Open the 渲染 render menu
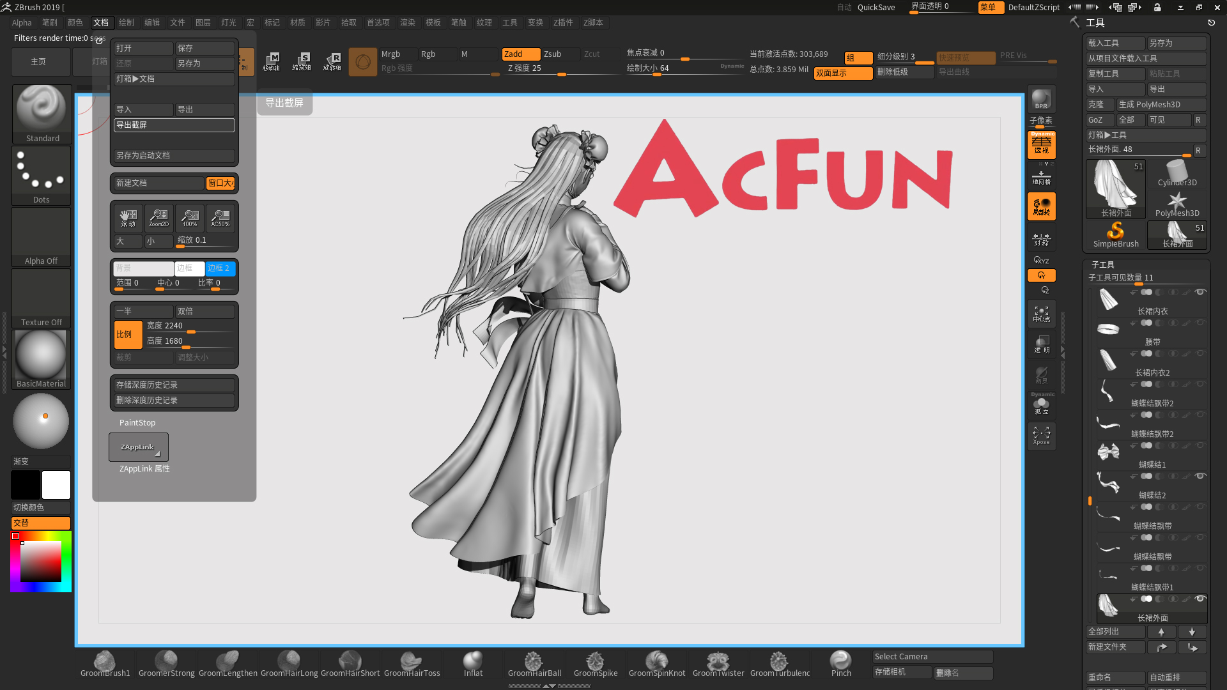Screen dimensions: 1227x690 [408, 23]
